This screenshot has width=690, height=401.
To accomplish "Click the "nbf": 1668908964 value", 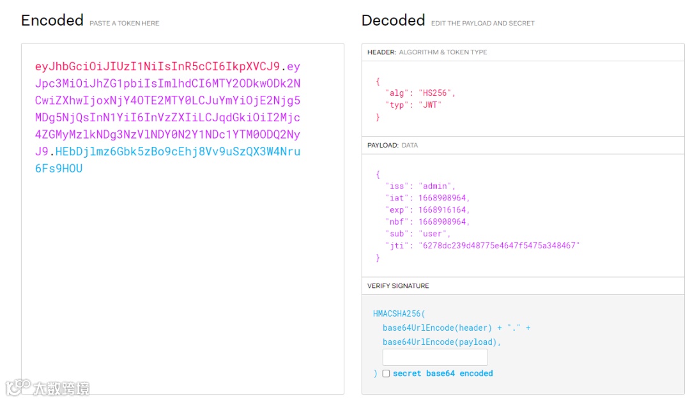I will [x=443, y=222].
